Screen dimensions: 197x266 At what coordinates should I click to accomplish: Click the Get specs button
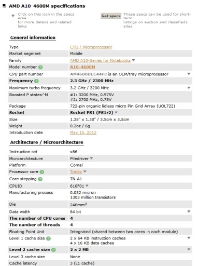point(111,16)
